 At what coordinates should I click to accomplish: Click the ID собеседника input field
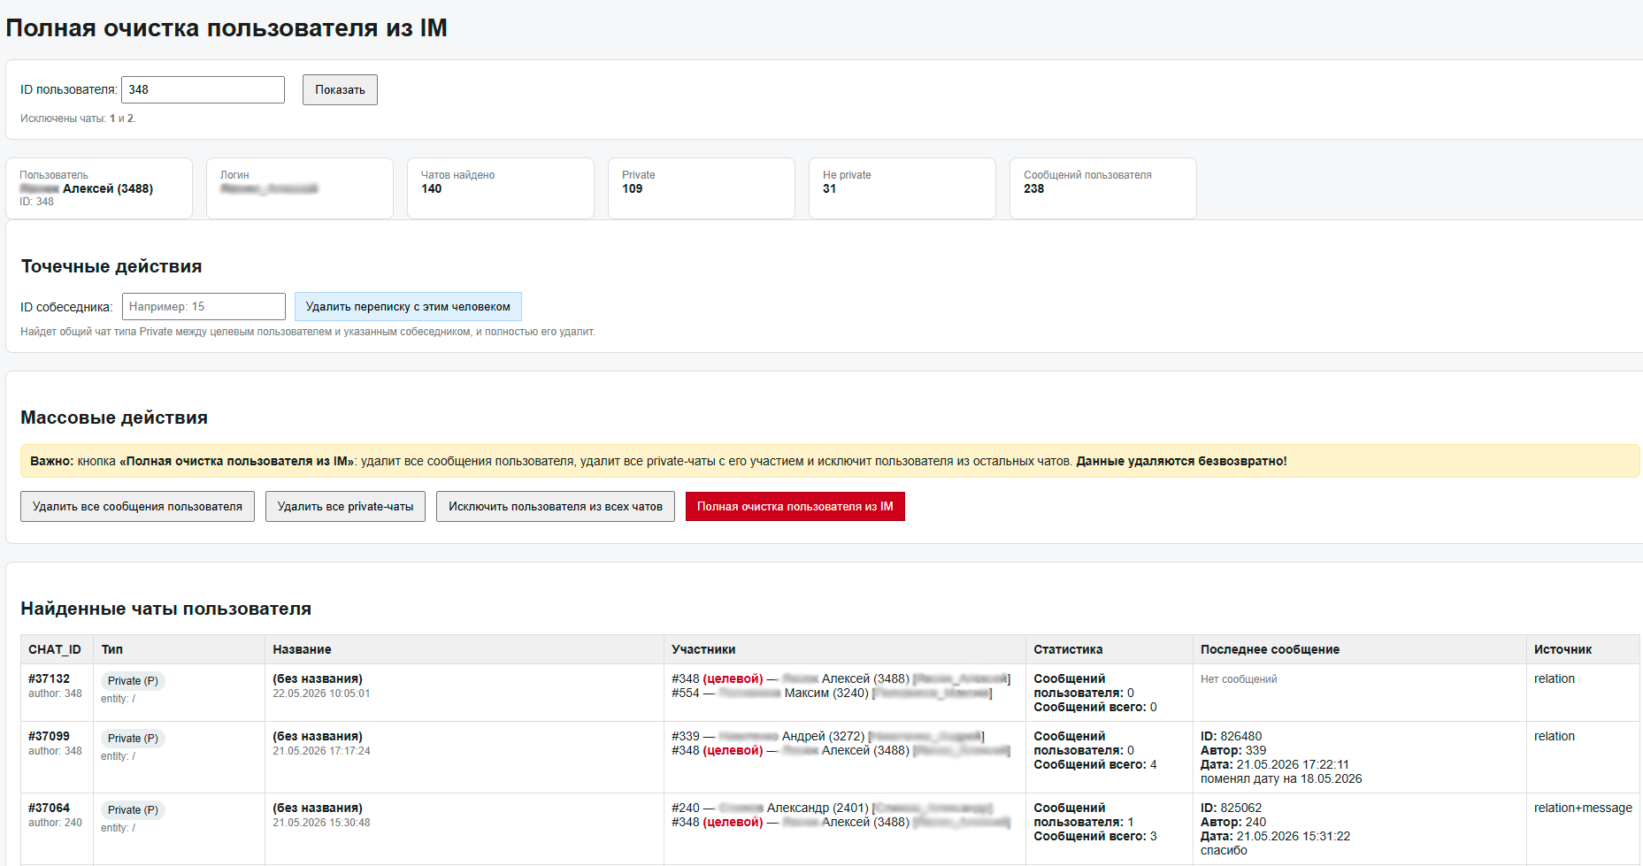coord(203,306)
